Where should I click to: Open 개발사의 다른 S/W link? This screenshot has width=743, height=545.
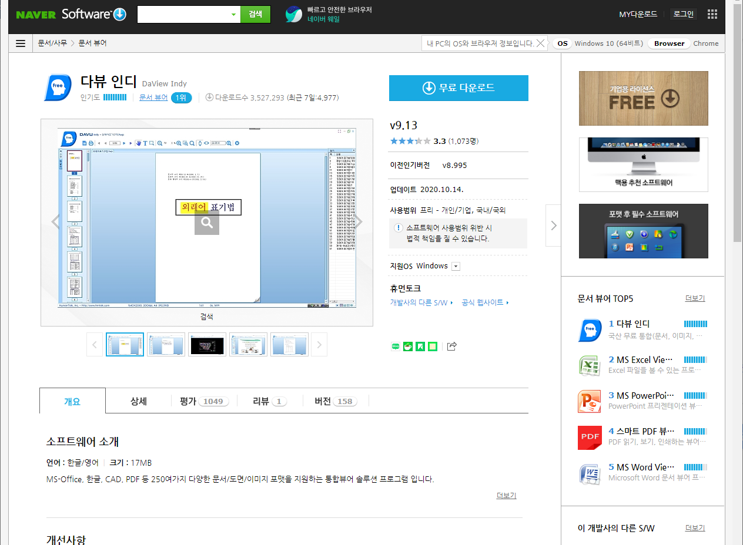tap(421, 302)
